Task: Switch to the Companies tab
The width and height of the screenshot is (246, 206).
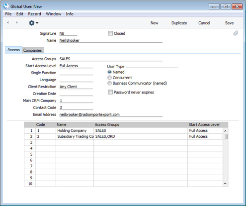Action: pos(32,50)
